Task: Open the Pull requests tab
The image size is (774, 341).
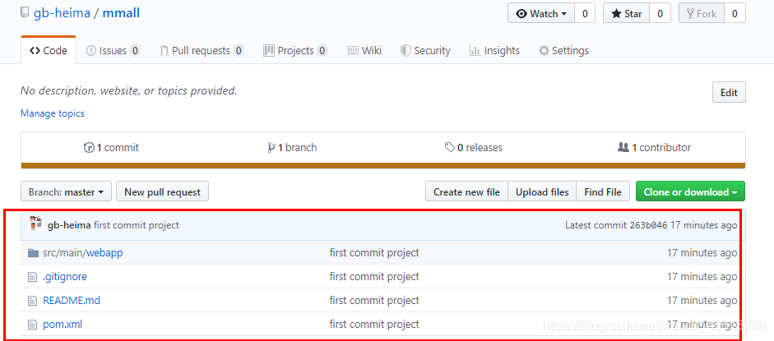Action: click(x=202, y=50)
